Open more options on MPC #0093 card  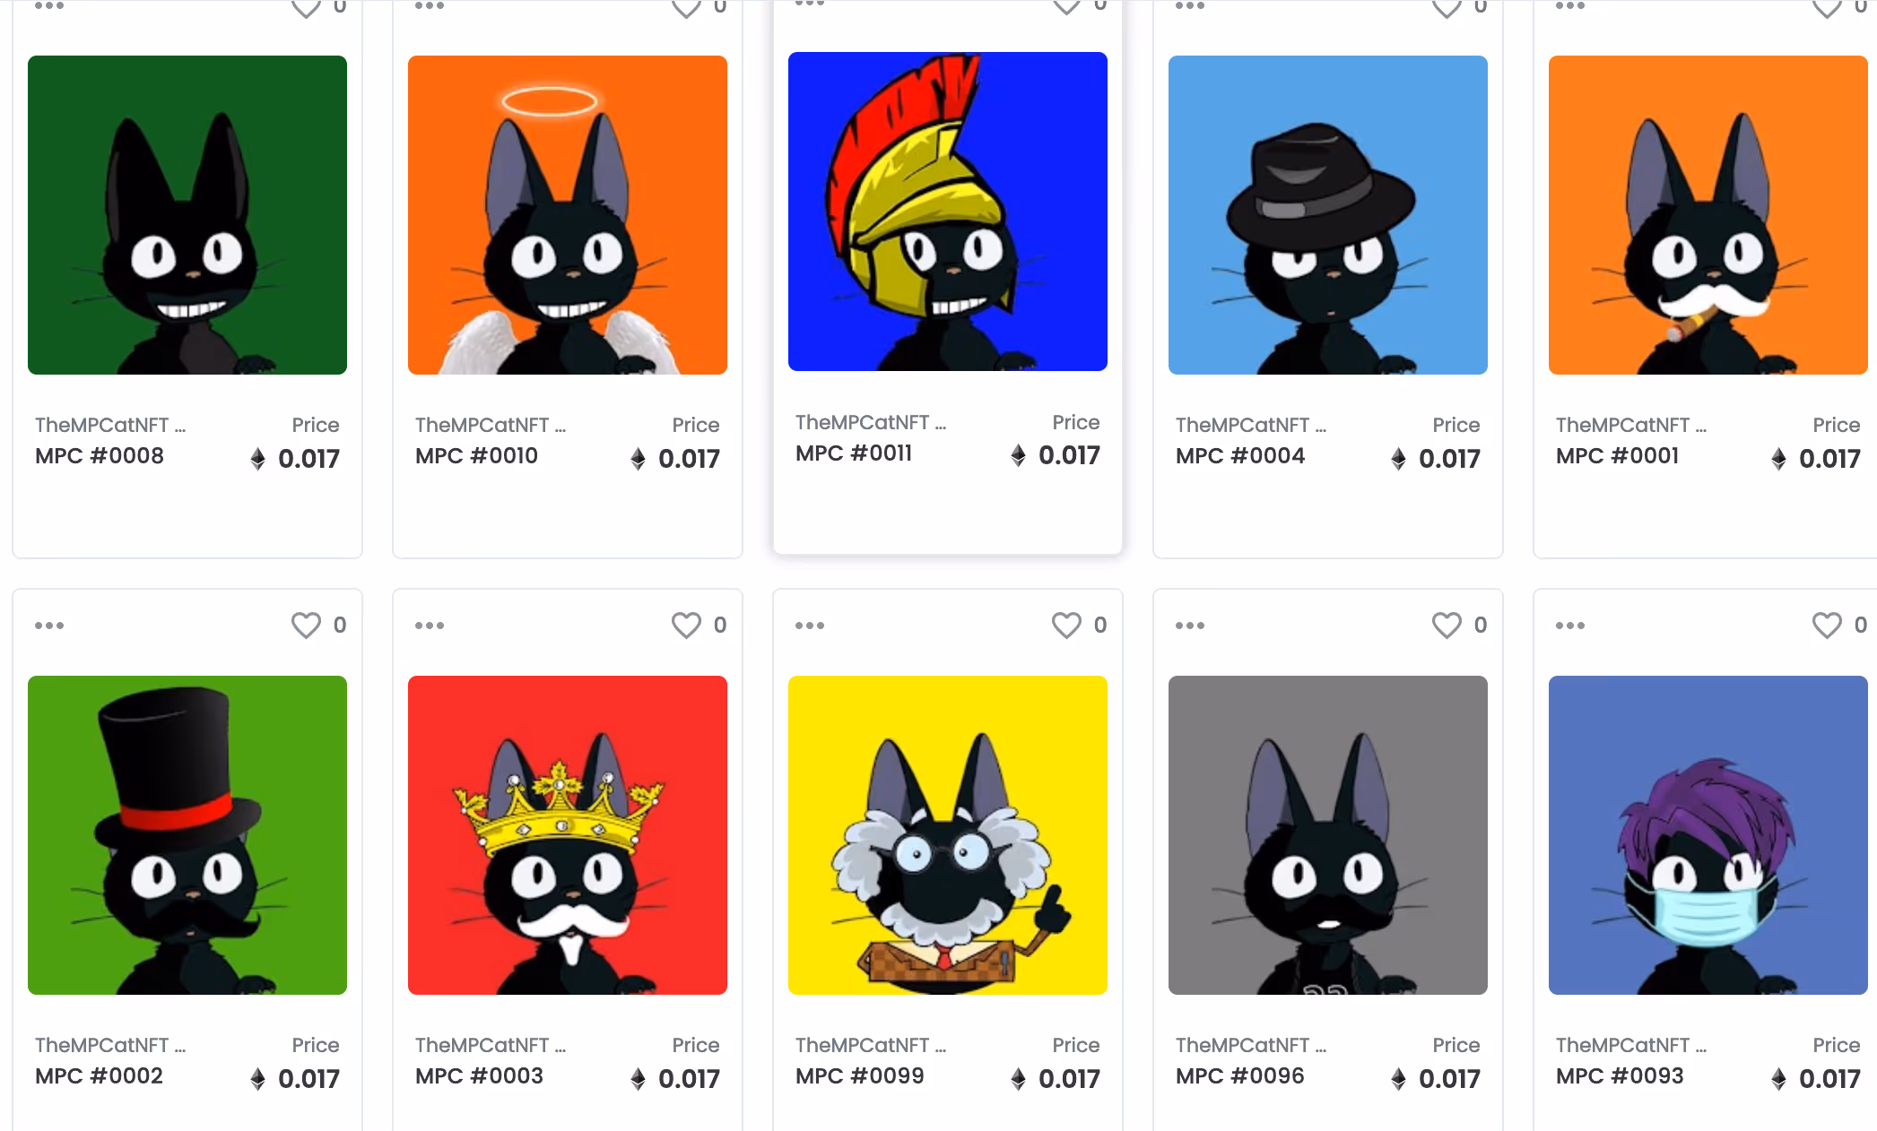pos(1570,626)
